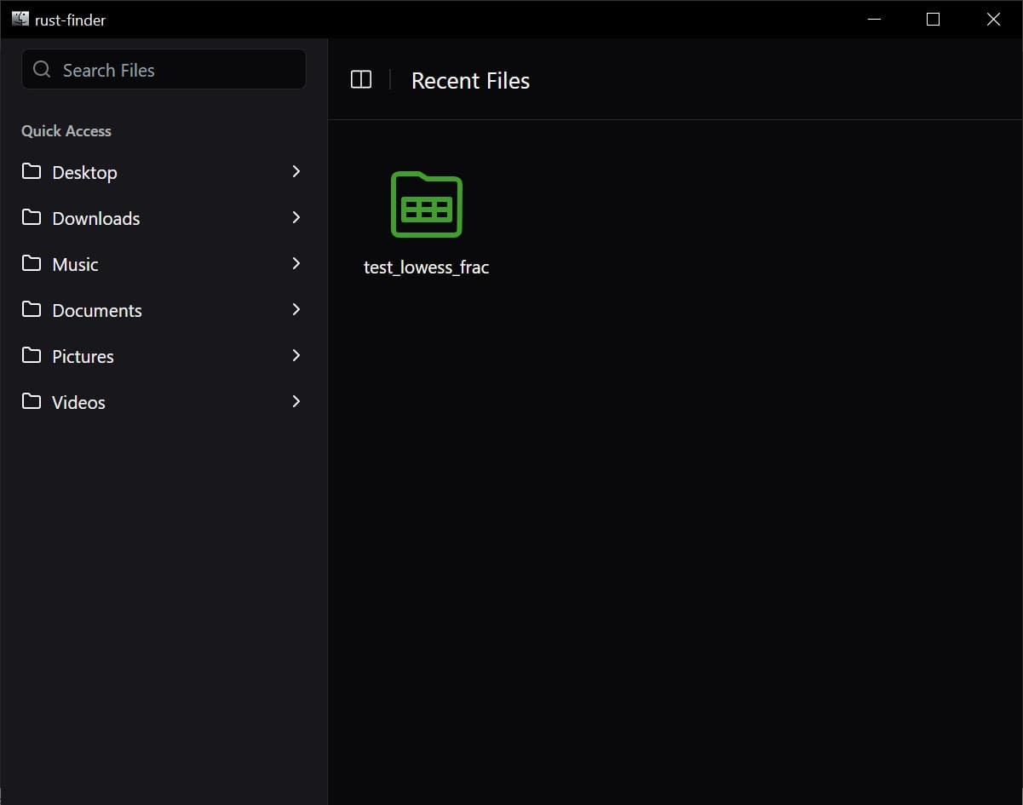Expand the Music chevron arrow
This screenshot has height=805, width=1023.
coord(296,263)
